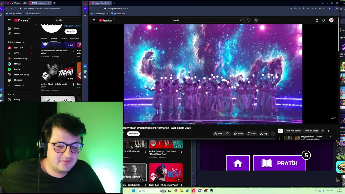The width and height of the screenshot is (345, 194).
Task: Subscribe to the Mayyas video's channel
Action: pos(133,134)
